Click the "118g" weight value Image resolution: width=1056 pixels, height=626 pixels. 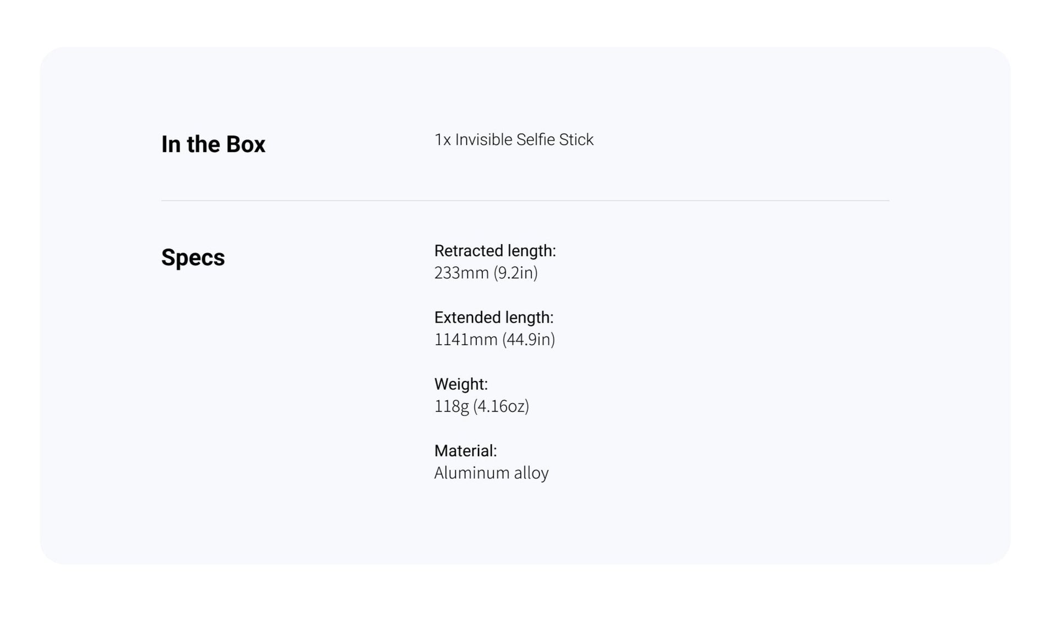point(451,407)
